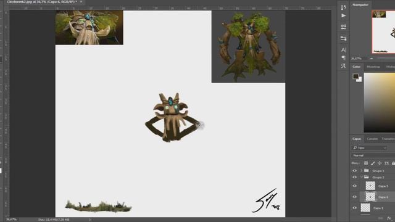
Task: Select the Capa 1 layer thumbnail
Action: coord(365,208)
